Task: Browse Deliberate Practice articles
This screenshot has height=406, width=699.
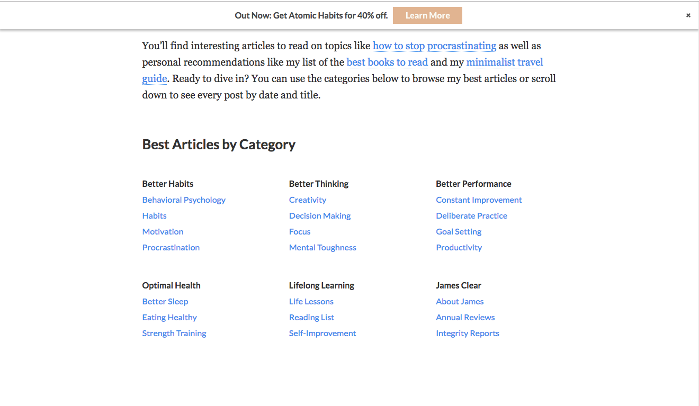Action: [471, 216]
